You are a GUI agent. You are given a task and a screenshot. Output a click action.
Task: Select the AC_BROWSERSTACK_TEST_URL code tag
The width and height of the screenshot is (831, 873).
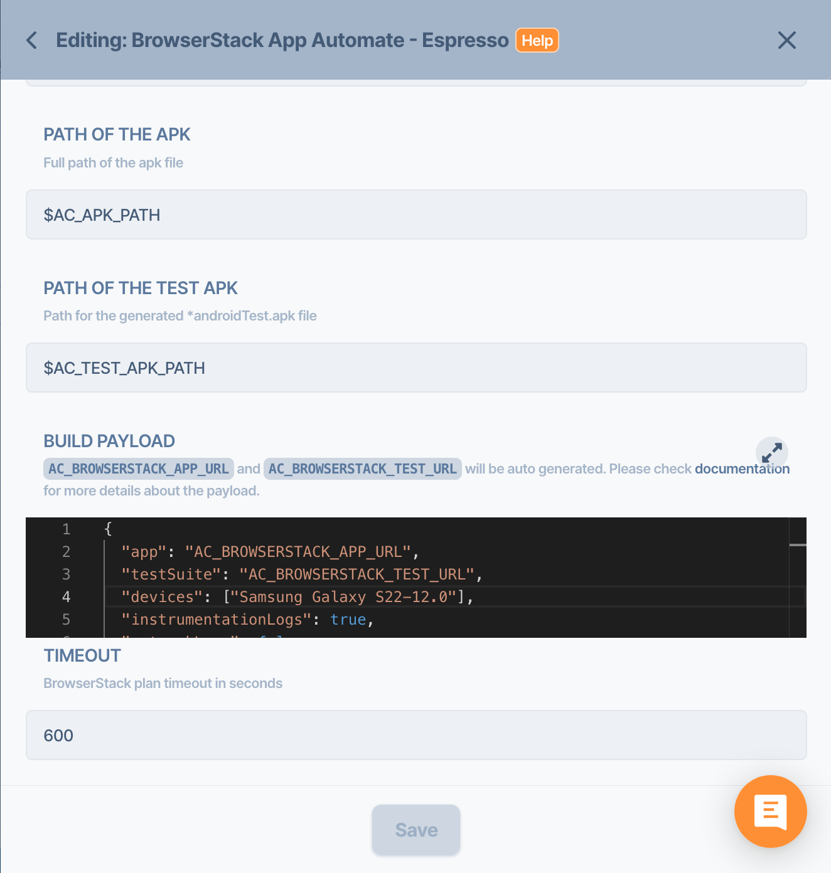click(x=363, y=469)
